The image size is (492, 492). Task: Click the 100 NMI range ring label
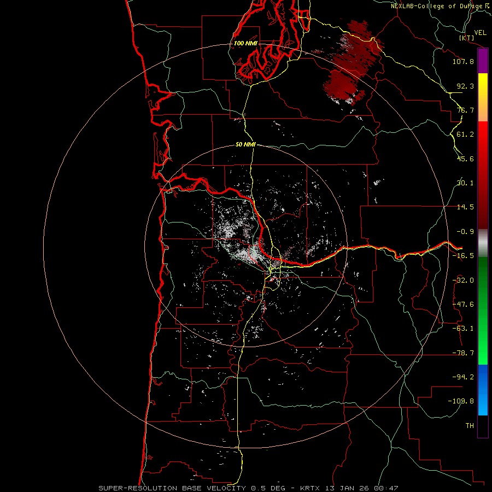coord(245,43)
